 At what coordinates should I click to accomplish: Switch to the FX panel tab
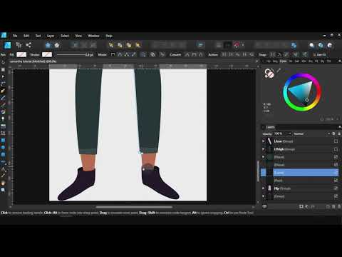[x=316, y=61]
